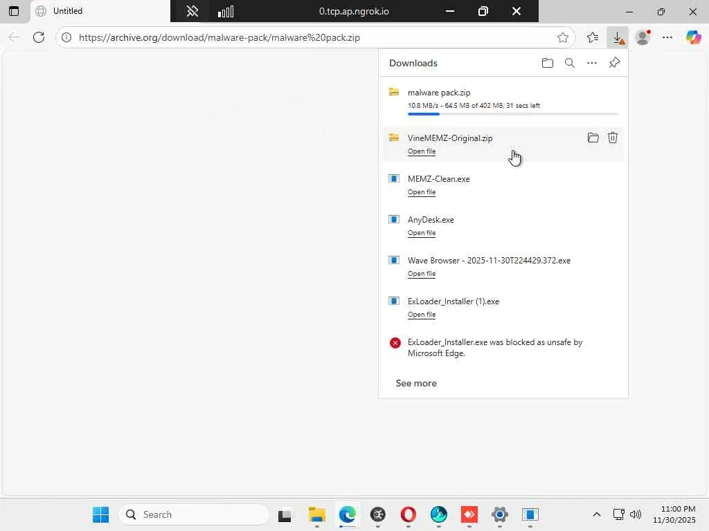Refresh the current page

pyautogui.click(x=39, y=37)
